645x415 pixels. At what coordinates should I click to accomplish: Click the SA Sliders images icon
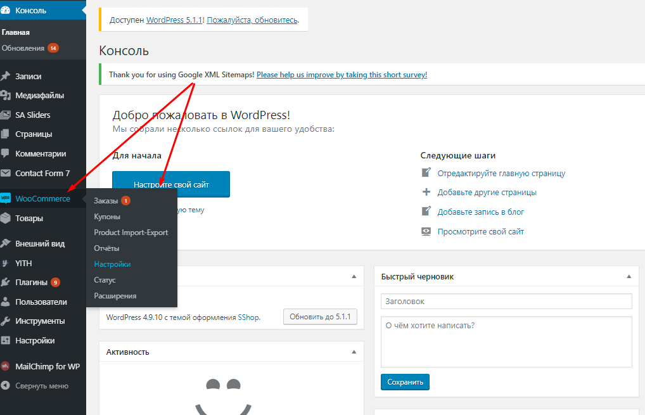pos(5,115)
